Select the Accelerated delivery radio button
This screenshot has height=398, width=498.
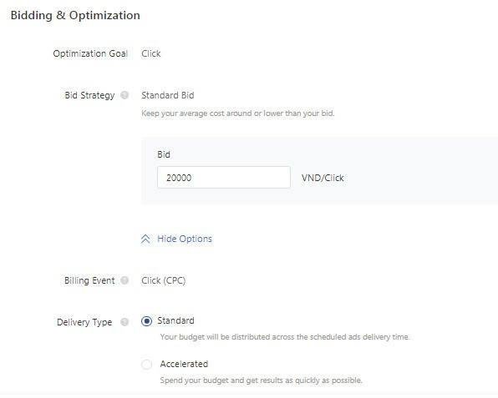[x=146, y=365]
